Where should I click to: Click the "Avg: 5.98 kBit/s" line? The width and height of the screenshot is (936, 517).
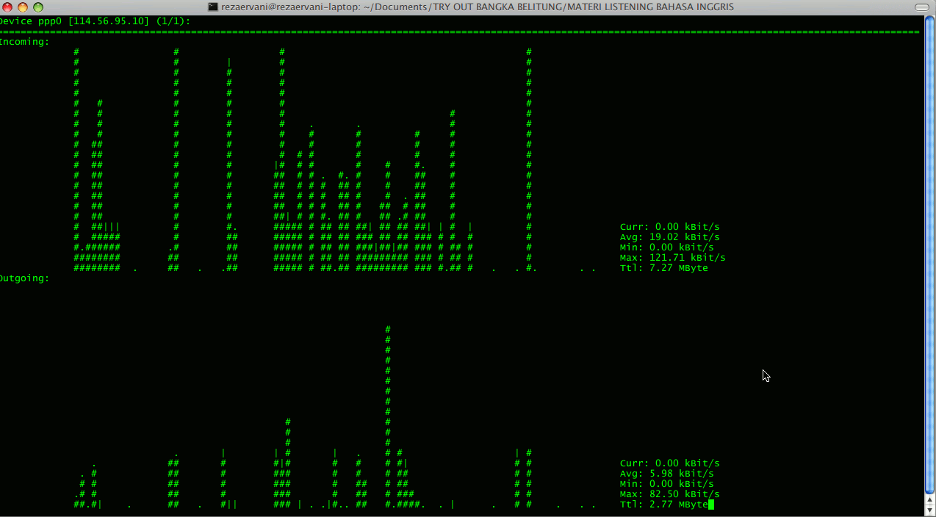(667, 474)
